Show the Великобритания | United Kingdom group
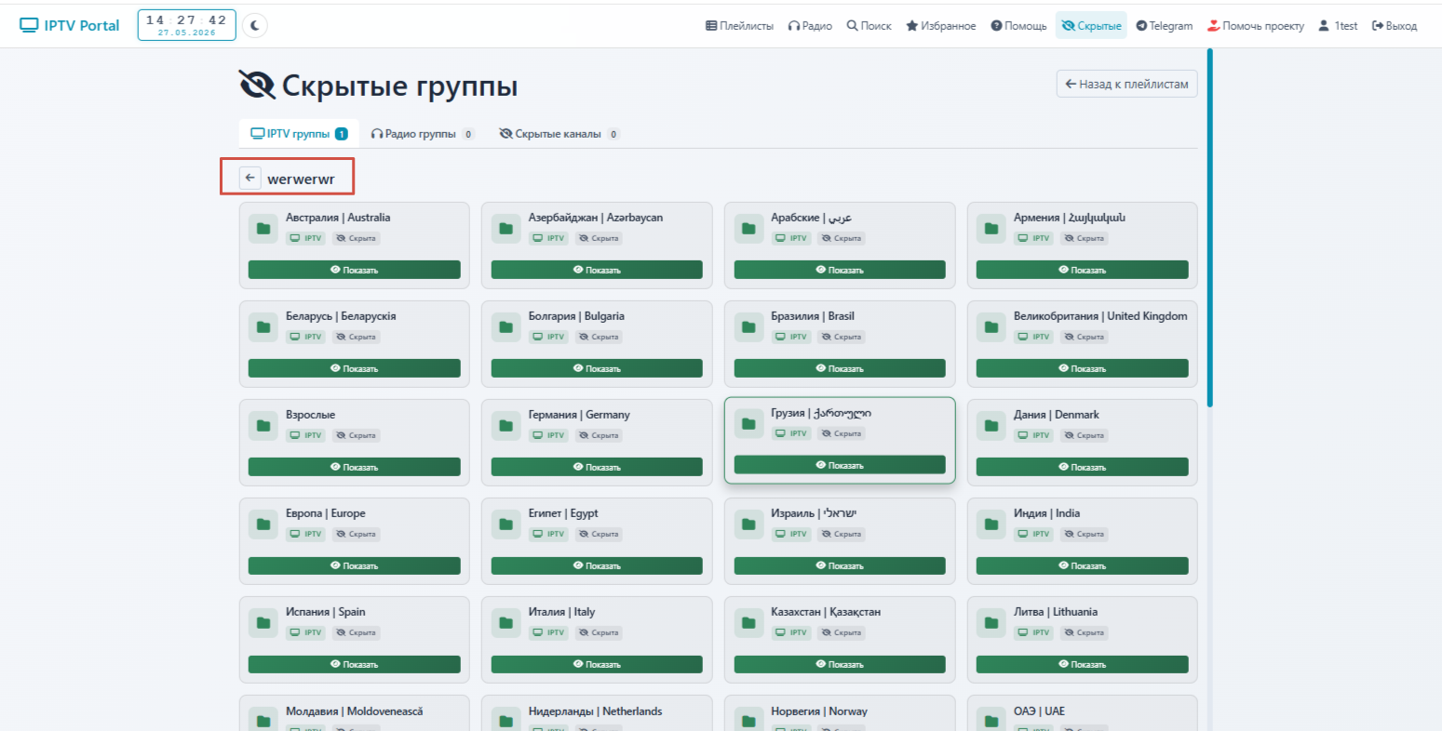This screenshot has height=731, width=1442. tap(1083, 368)
